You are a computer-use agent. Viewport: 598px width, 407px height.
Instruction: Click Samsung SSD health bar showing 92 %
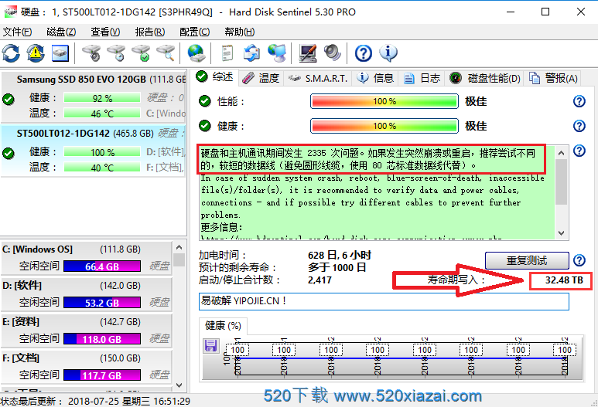point(102,98)
